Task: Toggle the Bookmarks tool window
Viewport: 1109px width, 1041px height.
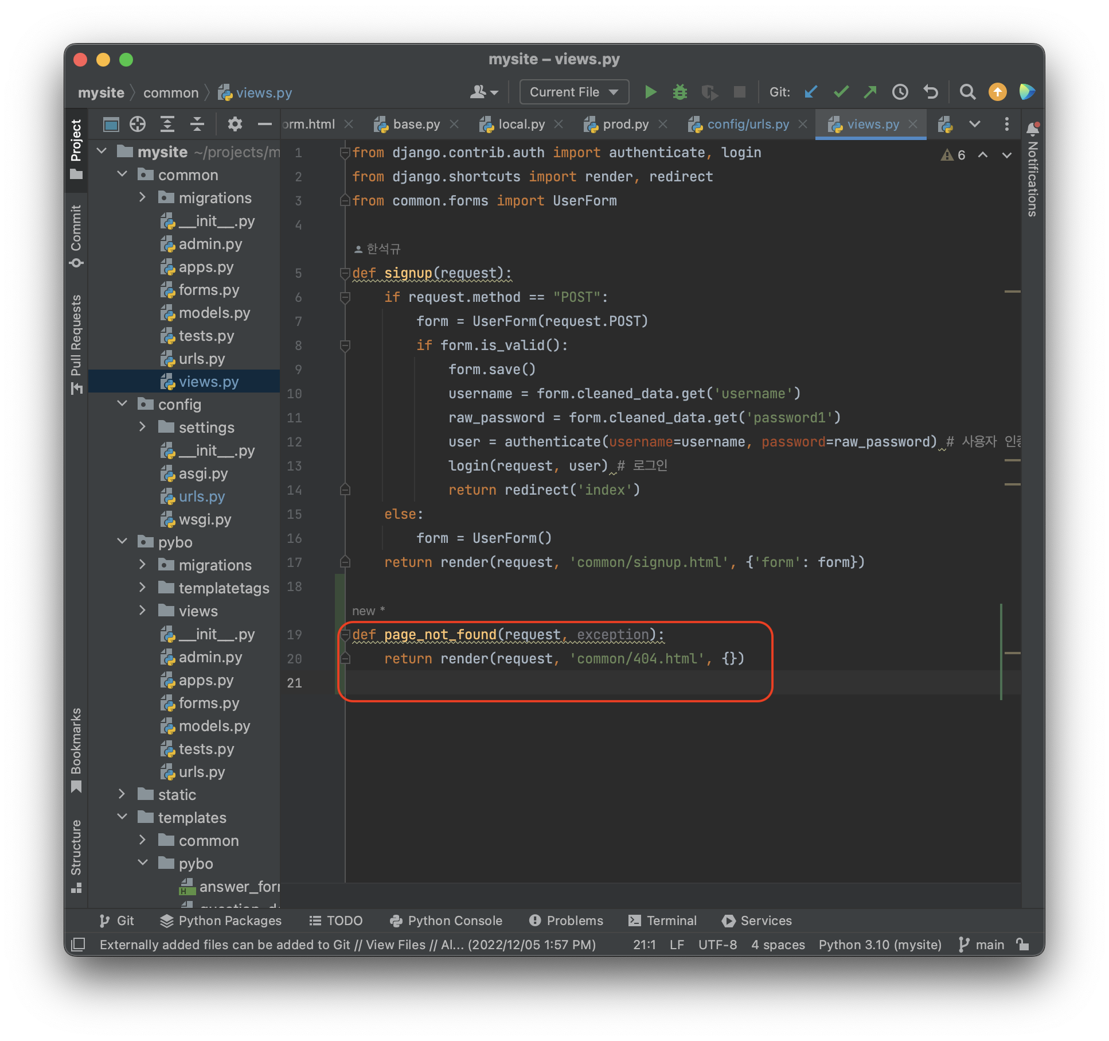Action: click(x=76, y=749)
